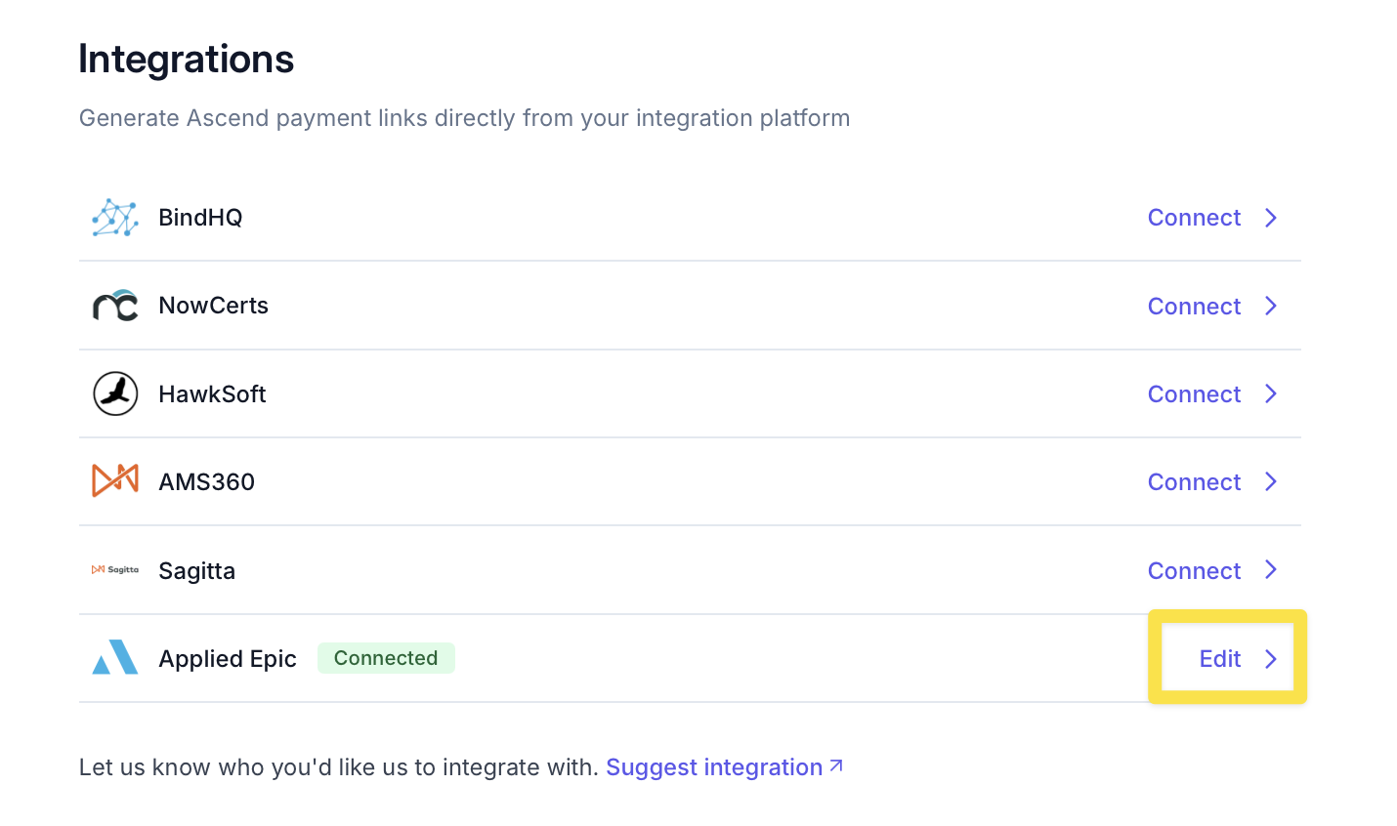
Task: Click the BindHQ logo icon
Action: click(x=115, y=218)
